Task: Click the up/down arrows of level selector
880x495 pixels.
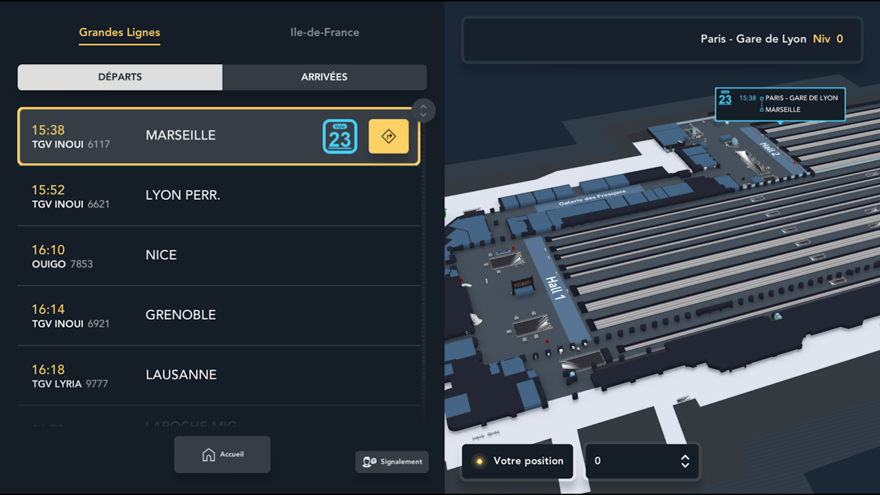Action: click(685, 461)
